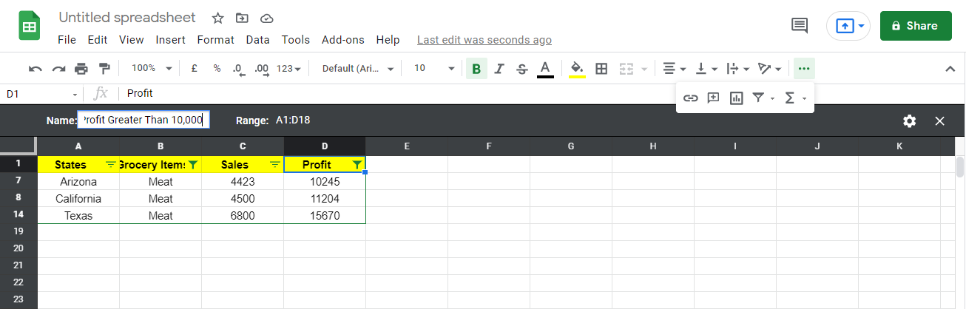
Task: Open the fill color picker
Action: pyautogui.click(x=577, y=69)
